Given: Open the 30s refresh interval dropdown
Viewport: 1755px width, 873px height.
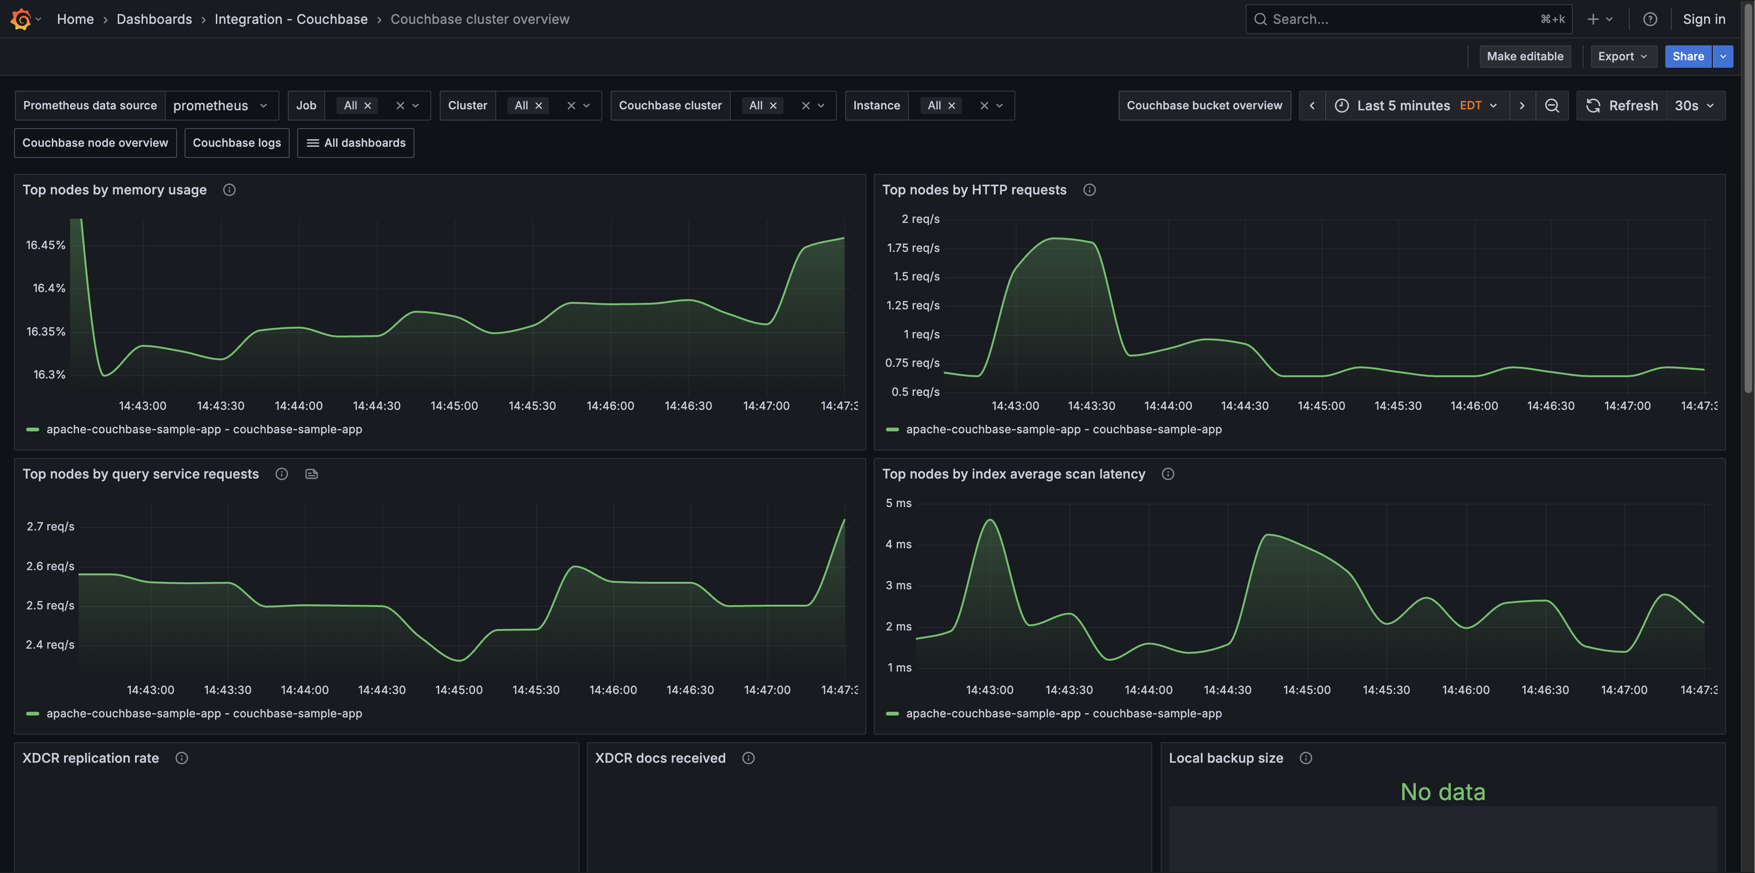Looking at the screenshot, I should pos(1695,106).
